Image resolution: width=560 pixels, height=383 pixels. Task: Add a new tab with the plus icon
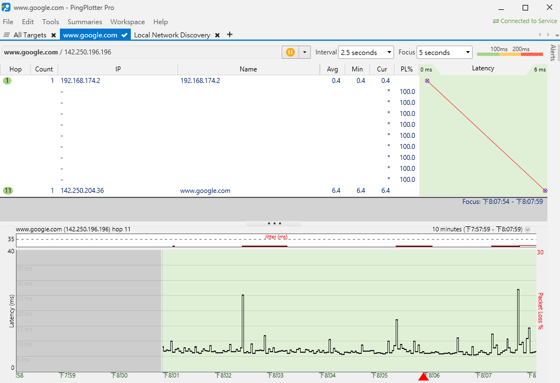[x=230, y=35]
